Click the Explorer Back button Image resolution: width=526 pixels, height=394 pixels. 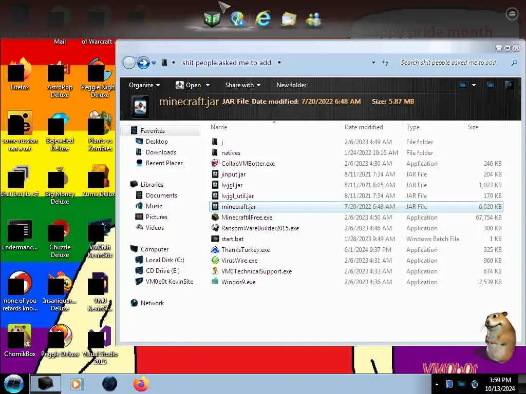click(129, 63)
